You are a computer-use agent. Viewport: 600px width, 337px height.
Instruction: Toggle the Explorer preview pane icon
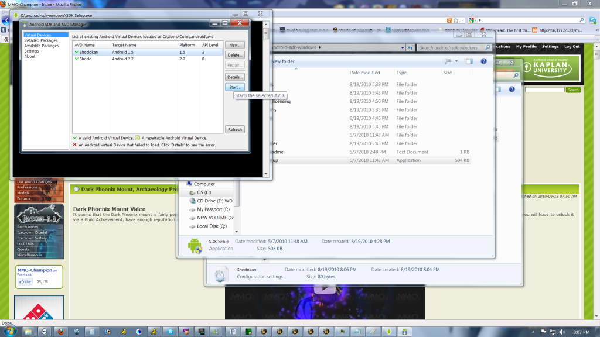click(x=469, y=61)
